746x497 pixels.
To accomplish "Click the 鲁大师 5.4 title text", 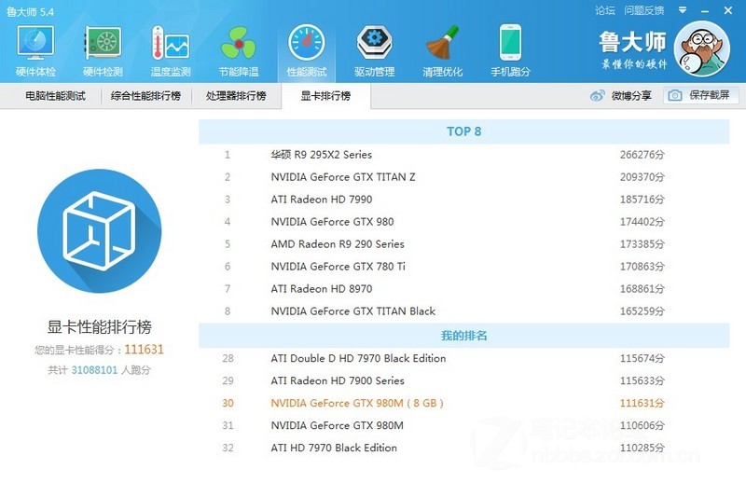I will pyautogui.click(x=30, y=11).
